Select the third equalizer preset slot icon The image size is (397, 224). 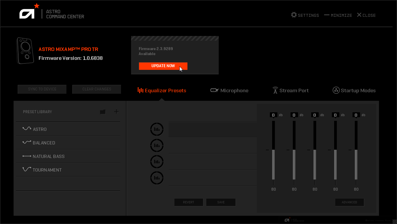pyautogui.click(x=157, y=162)
